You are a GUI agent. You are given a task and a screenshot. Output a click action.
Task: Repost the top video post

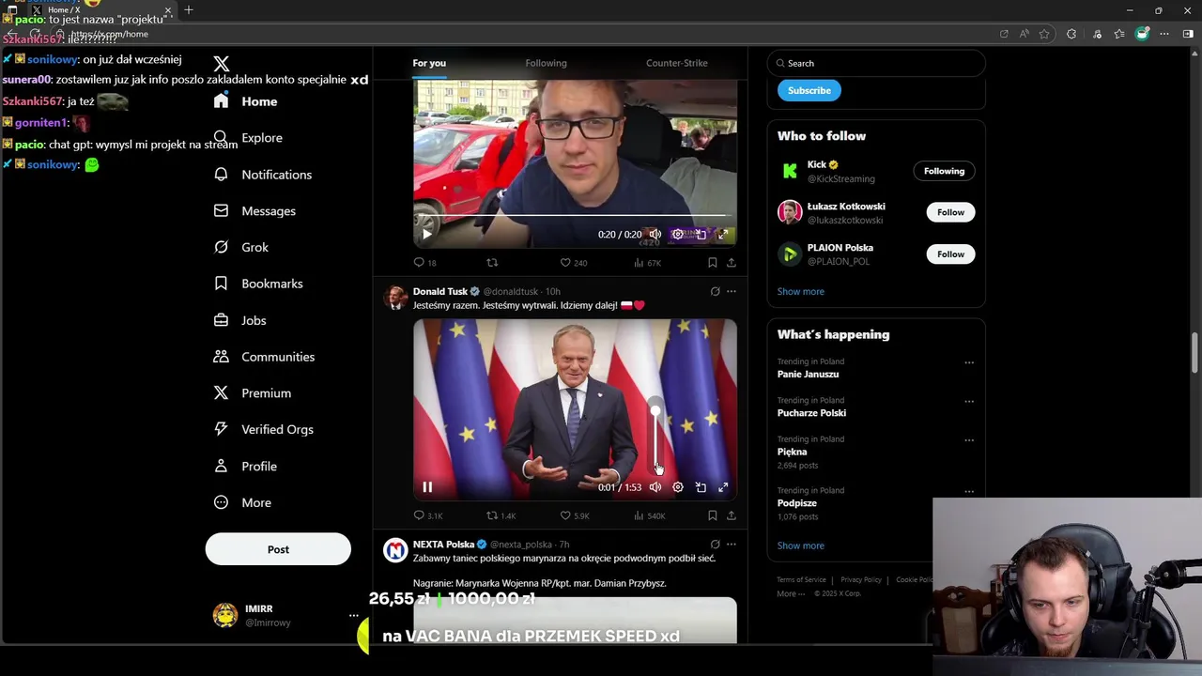(x=492, y=263)
